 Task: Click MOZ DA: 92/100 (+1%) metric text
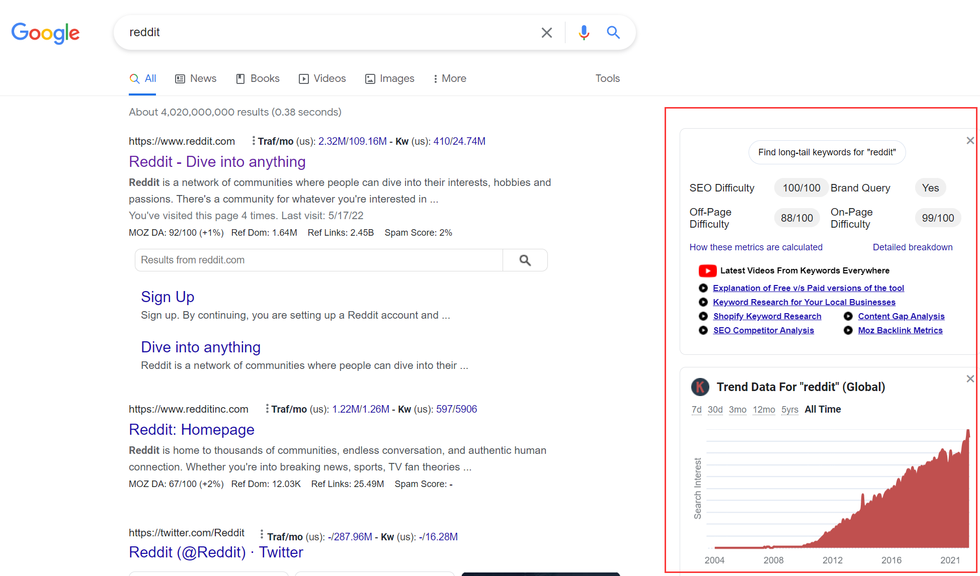tap(176, 233)
